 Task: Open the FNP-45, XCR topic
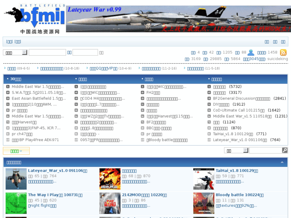[x=36, y=128]
